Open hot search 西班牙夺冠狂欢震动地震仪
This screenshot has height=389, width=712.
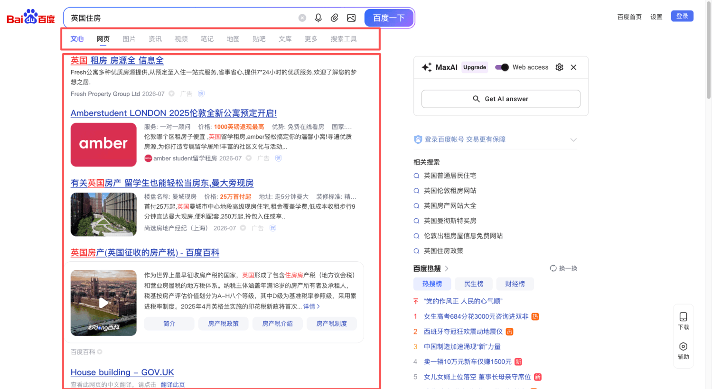(x=463, y=332)
